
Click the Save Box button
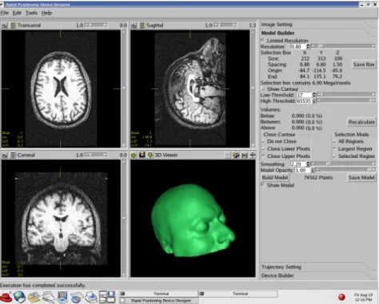pos(364,65)
